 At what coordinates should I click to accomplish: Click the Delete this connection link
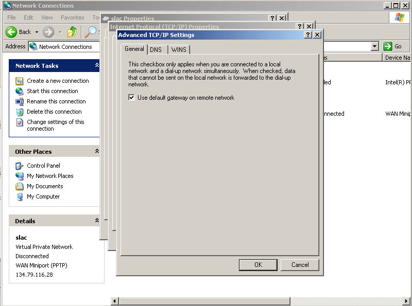click(x=54, y=112)
